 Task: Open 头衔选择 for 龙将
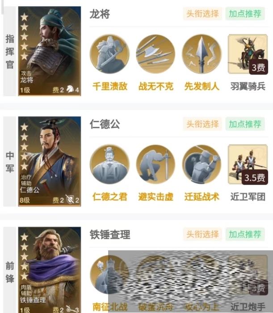click(x=202, y=14)
